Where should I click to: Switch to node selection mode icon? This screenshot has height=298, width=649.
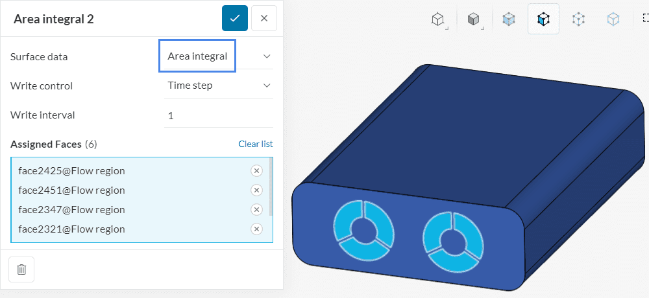tap(578, 19)
